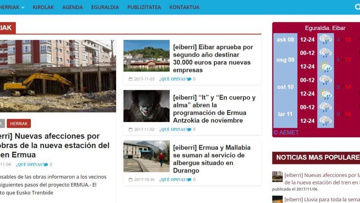Click comment bubble icon under Eibar aprueba article
The width and height of the screenshot is (360, 203).
(189, 79)
